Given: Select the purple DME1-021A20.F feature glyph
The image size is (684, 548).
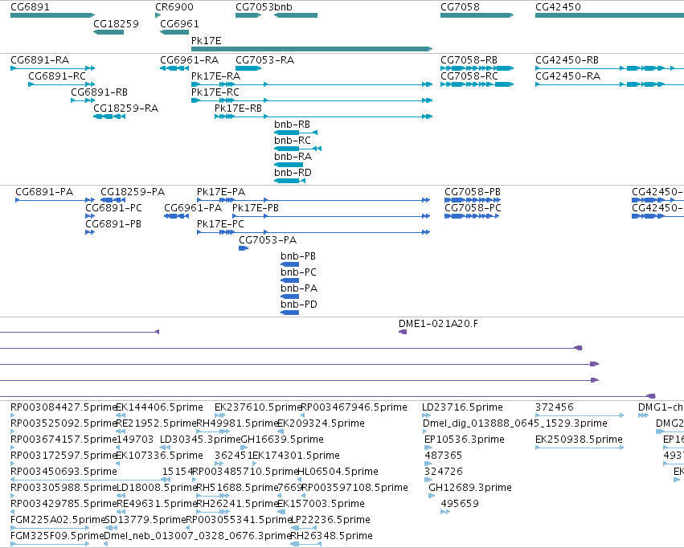Looking at the screenshot, I should 403,332.
